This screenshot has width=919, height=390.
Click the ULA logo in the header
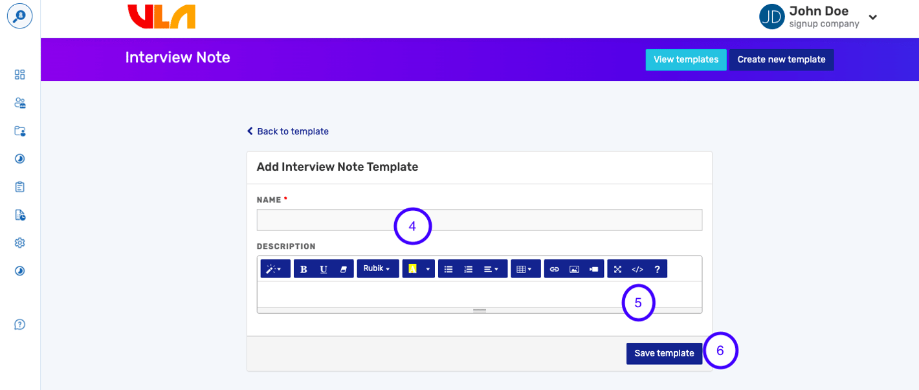[162, 17]
